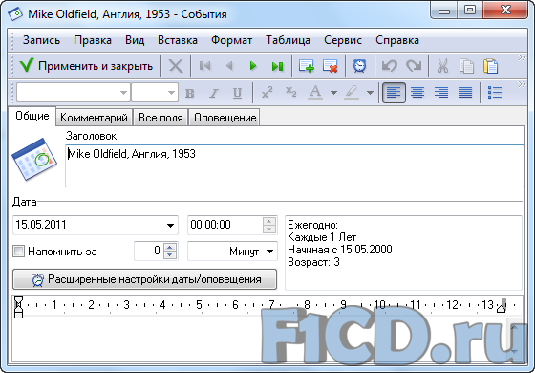The width and height of the screenshot is (535, 373).
Task: Center align text
Action: pyautogui.click(x=417, y=93)
